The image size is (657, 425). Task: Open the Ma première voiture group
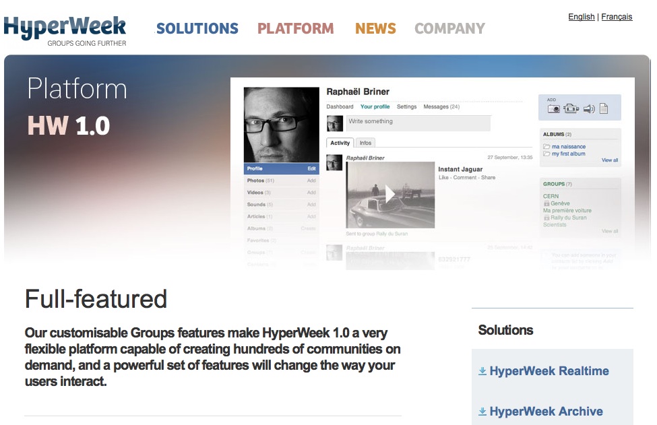point(567,210)
